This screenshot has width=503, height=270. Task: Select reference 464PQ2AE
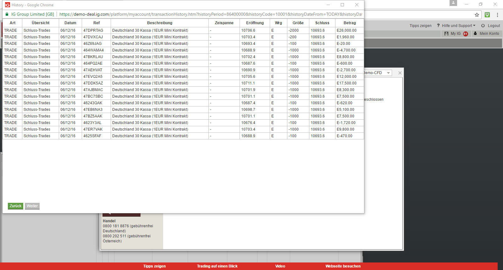93,63
